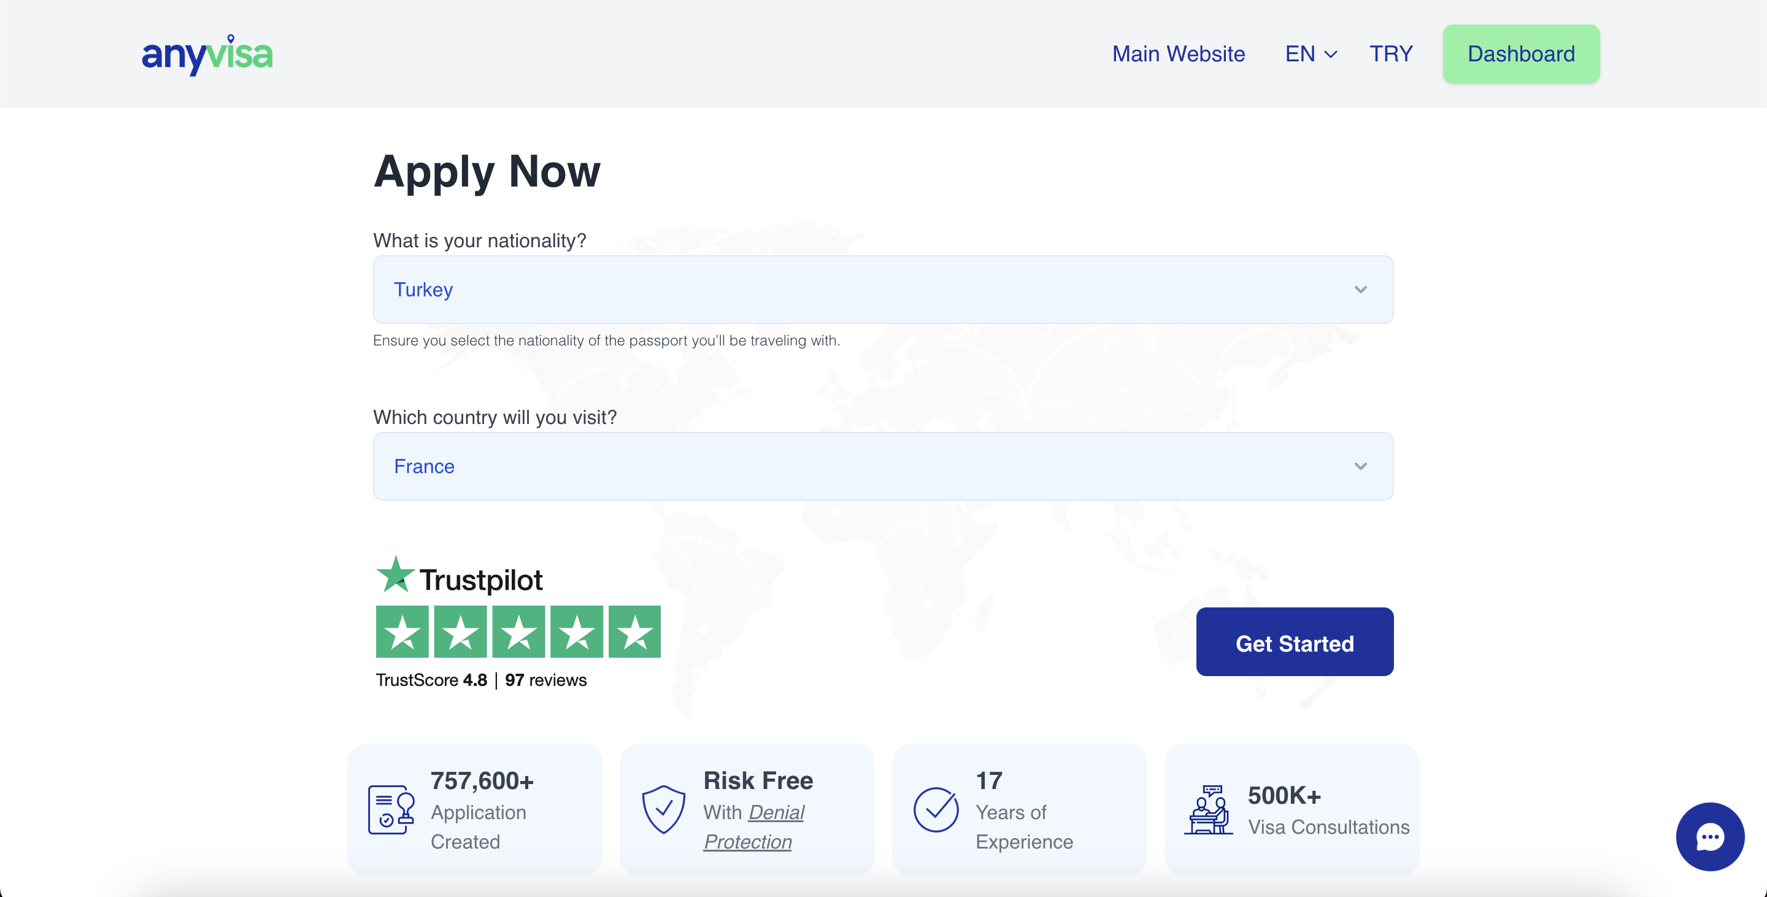Click the Years of Experience checkmark icon
The image size is (1767, 897).
pos(936,809)
